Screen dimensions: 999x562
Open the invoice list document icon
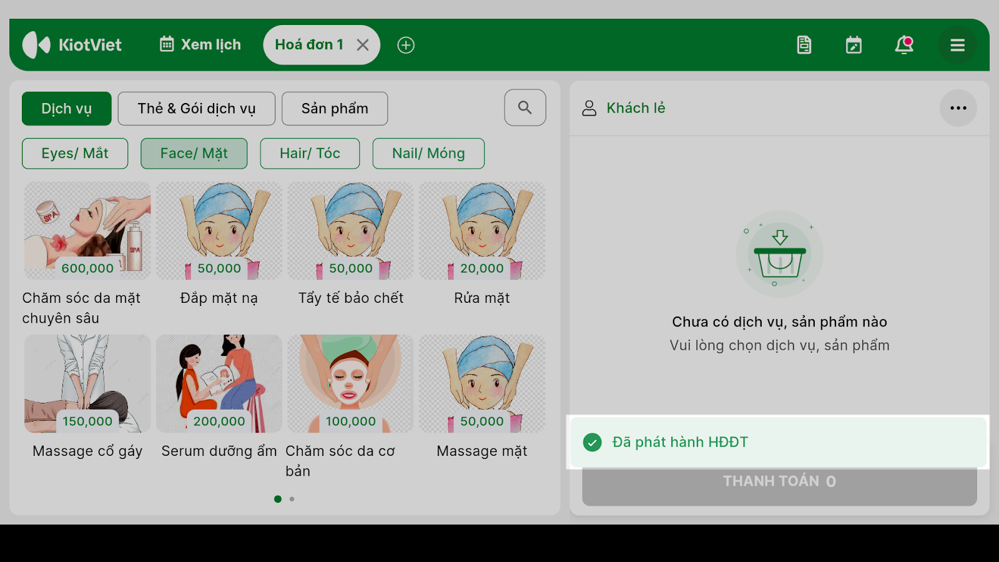[x=804, y=45]
